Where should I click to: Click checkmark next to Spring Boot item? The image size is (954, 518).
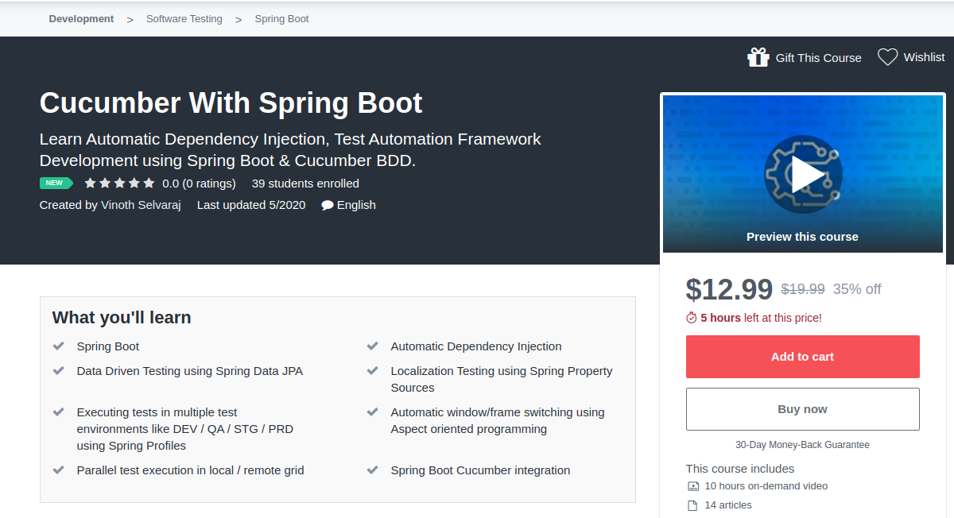click(x=58, y=346)
